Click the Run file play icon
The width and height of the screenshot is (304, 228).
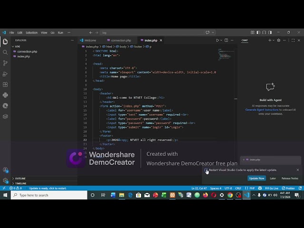coord(218,40)
